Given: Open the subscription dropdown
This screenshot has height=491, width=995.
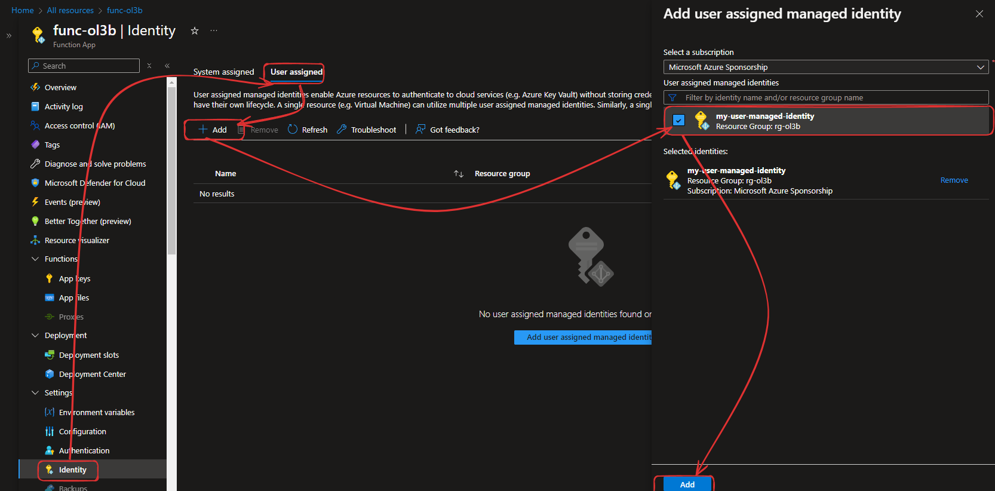Looking at the screenshot, I should pyautogui.click(x=826, y=67).
